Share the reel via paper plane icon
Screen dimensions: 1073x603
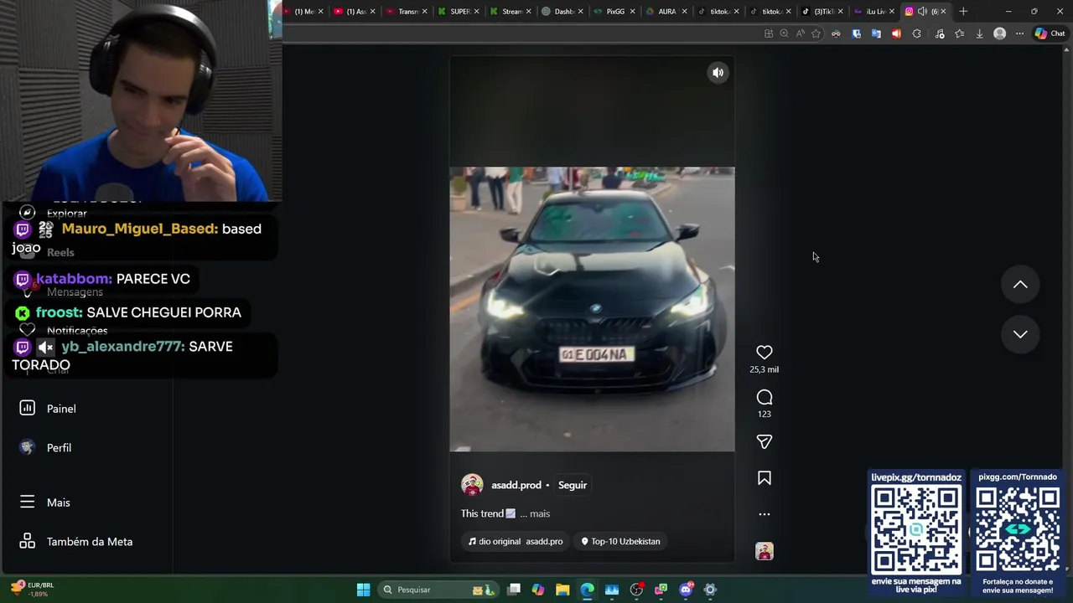pos(764,441)
